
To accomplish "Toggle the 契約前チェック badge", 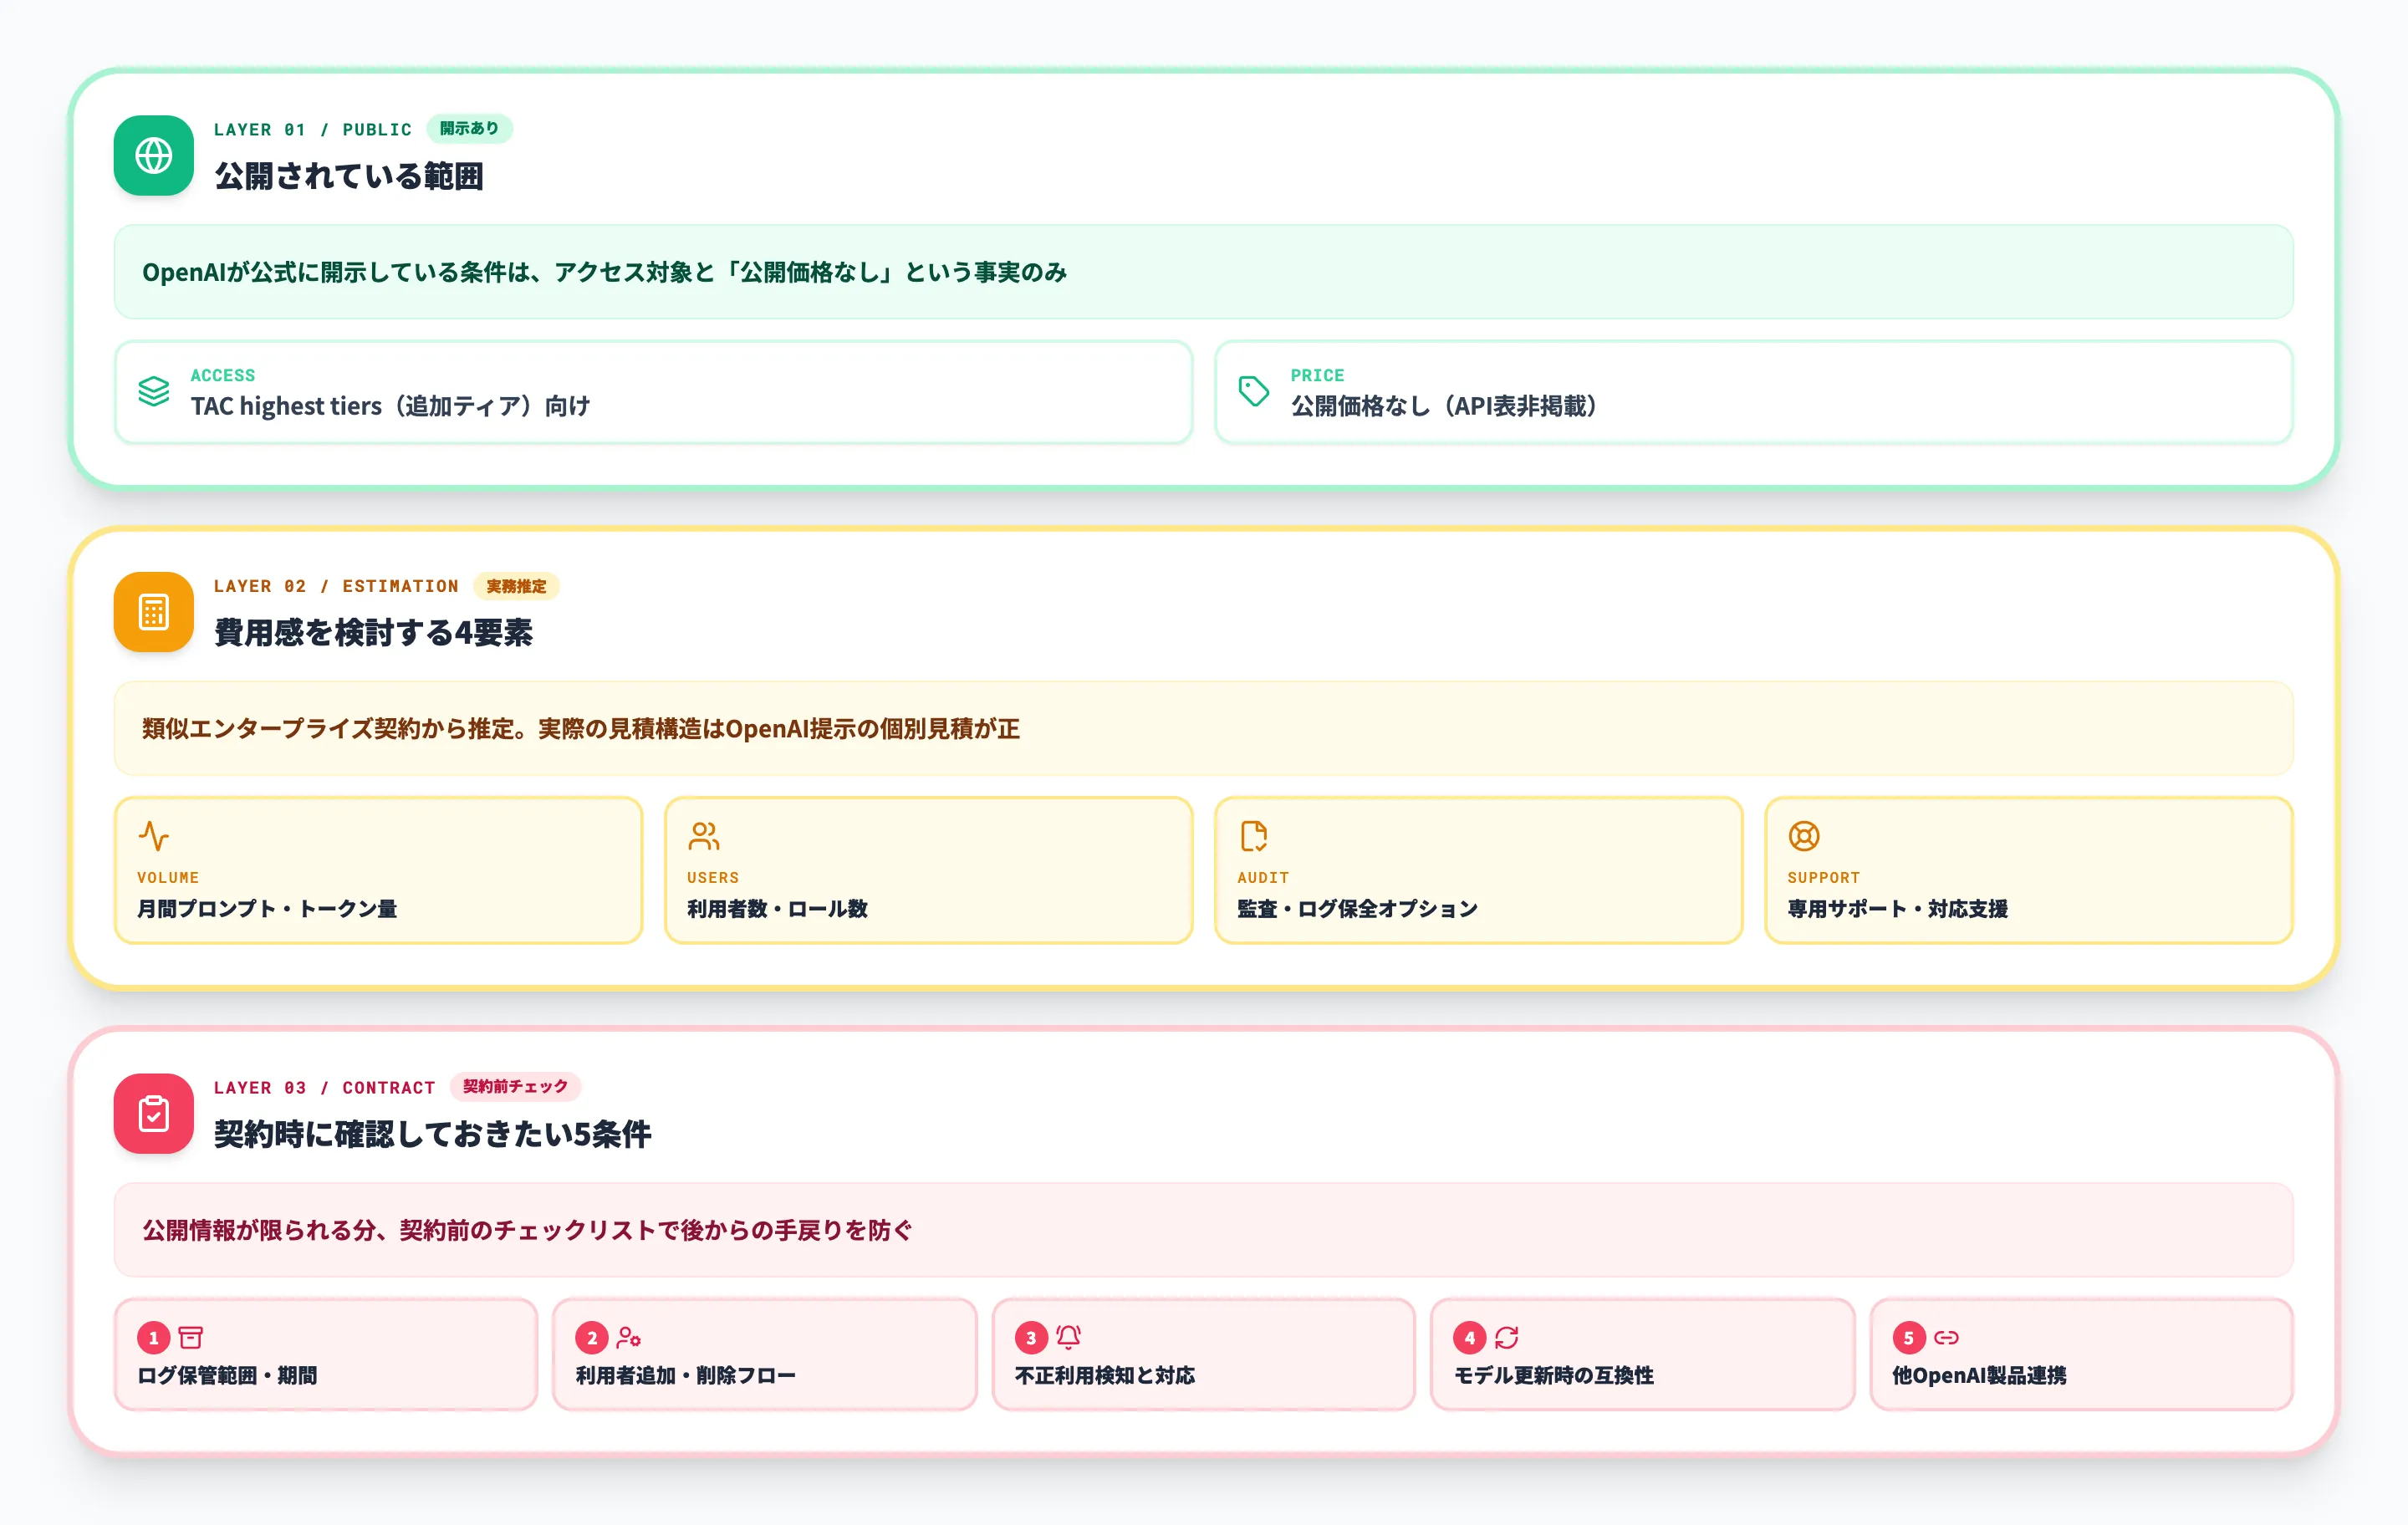I will tap(516, 1087).
